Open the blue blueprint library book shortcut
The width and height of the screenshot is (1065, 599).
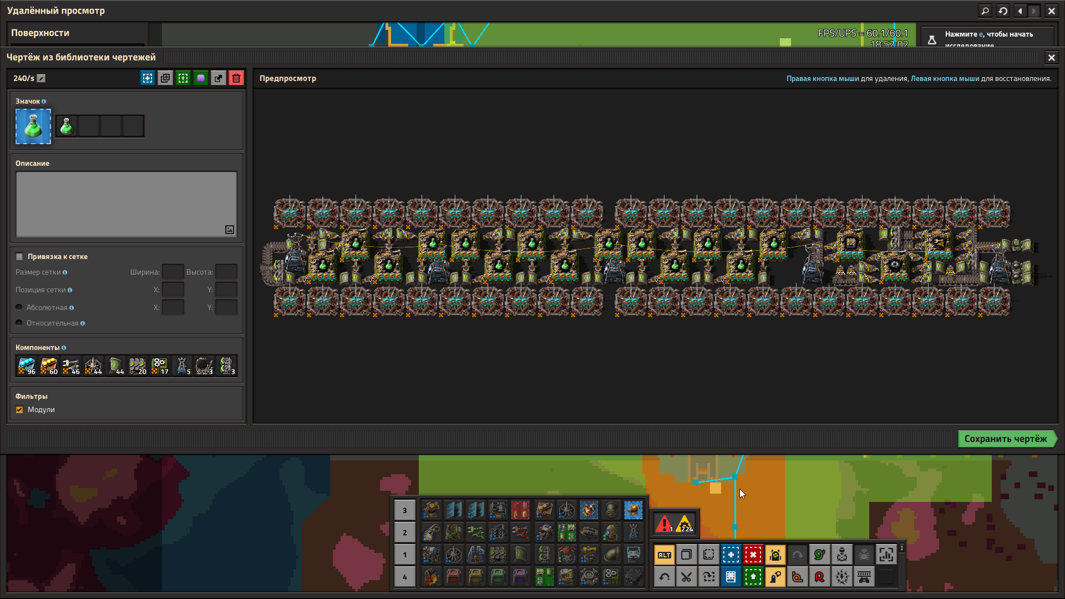(x=731, y=577)
